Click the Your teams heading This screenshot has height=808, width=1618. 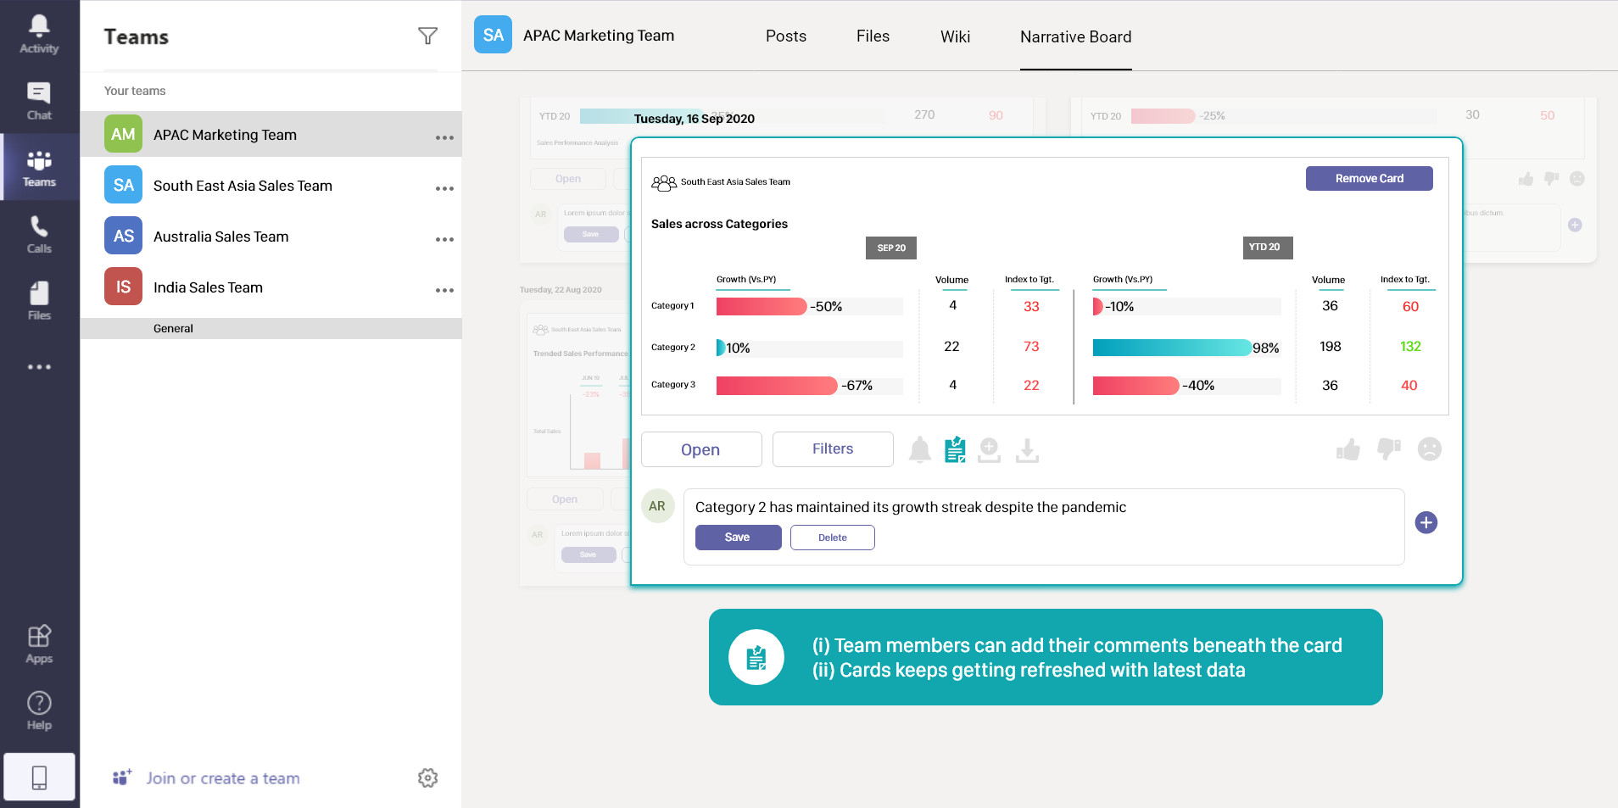[x=135, y=91]
